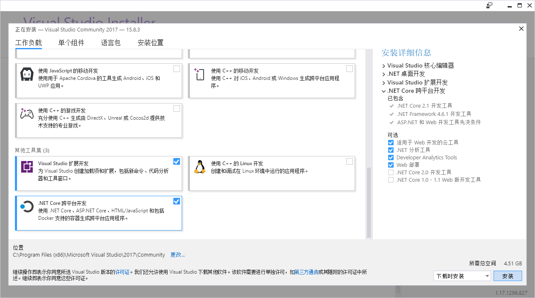Uncheck 适用于 Web 开发的云工具 option
The image size is (535, 298).
pos(391,142)
